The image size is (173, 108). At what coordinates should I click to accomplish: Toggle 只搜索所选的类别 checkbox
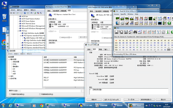click(x=10, y=94)
